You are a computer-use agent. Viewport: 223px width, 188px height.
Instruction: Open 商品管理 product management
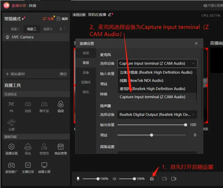click(x=60, y=149)
